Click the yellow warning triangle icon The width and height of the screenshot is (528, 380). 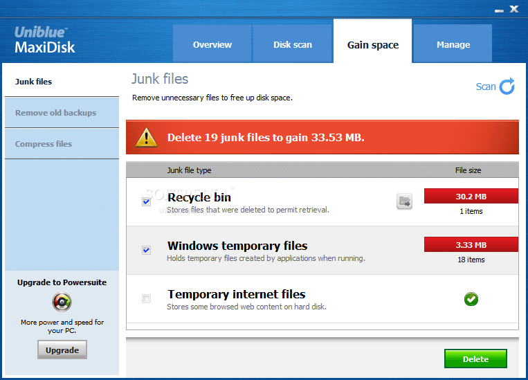(x=146, y=138)
